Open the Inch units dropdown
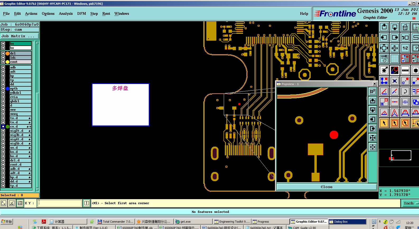The width and height of the screenshot is (419, 229). tap(410, 203)
